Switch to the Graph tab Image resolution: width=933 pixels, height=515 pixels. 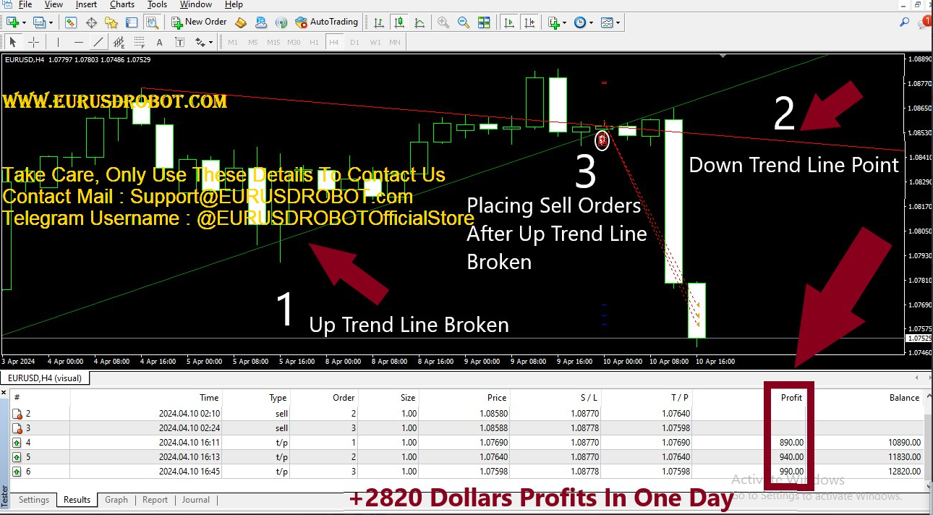116,500
